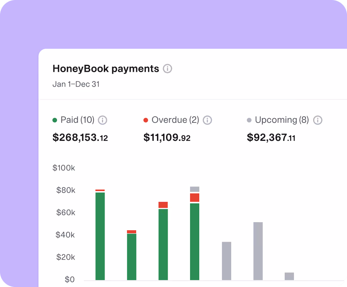Click the fifth bar, first all-gray upcoming bar
The image size is (347, 287).
(x=227, y=261)
